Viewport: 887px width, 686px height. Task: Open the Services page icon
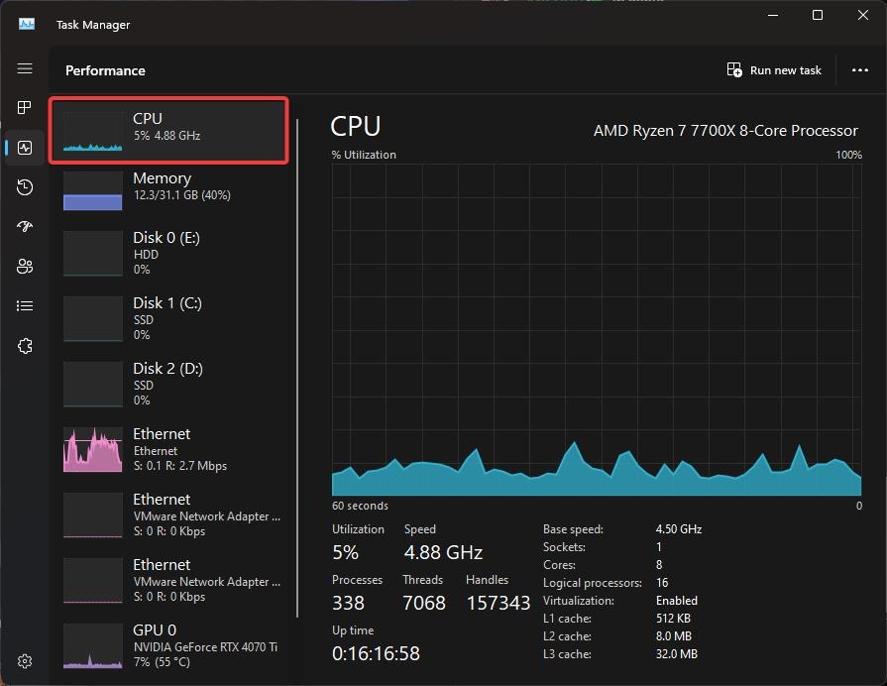(25, 346)
